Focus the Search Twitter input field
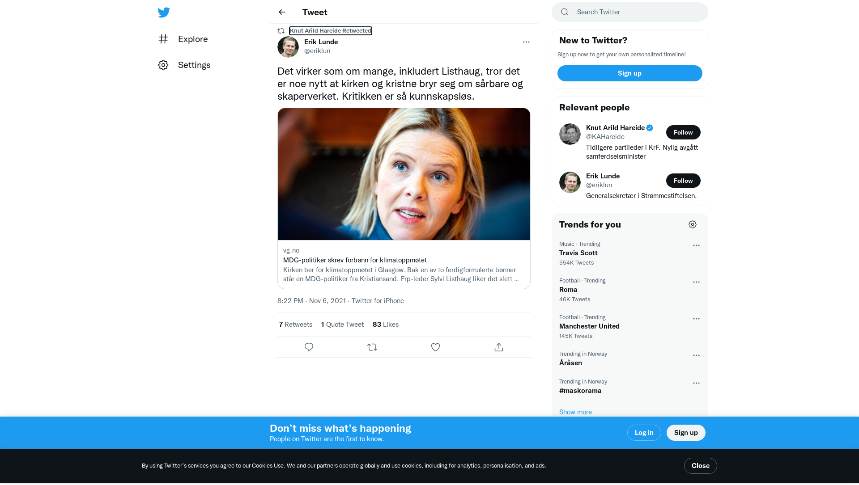This screenshot has height=485, width=859. [x=630, y=12]
